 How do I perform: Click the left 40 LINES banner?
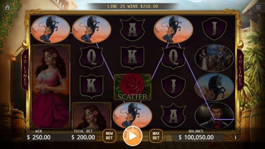coord(25,70)
